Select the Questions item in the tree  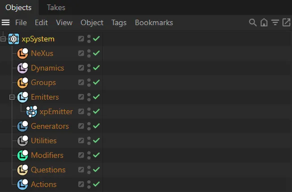(48, 170)
